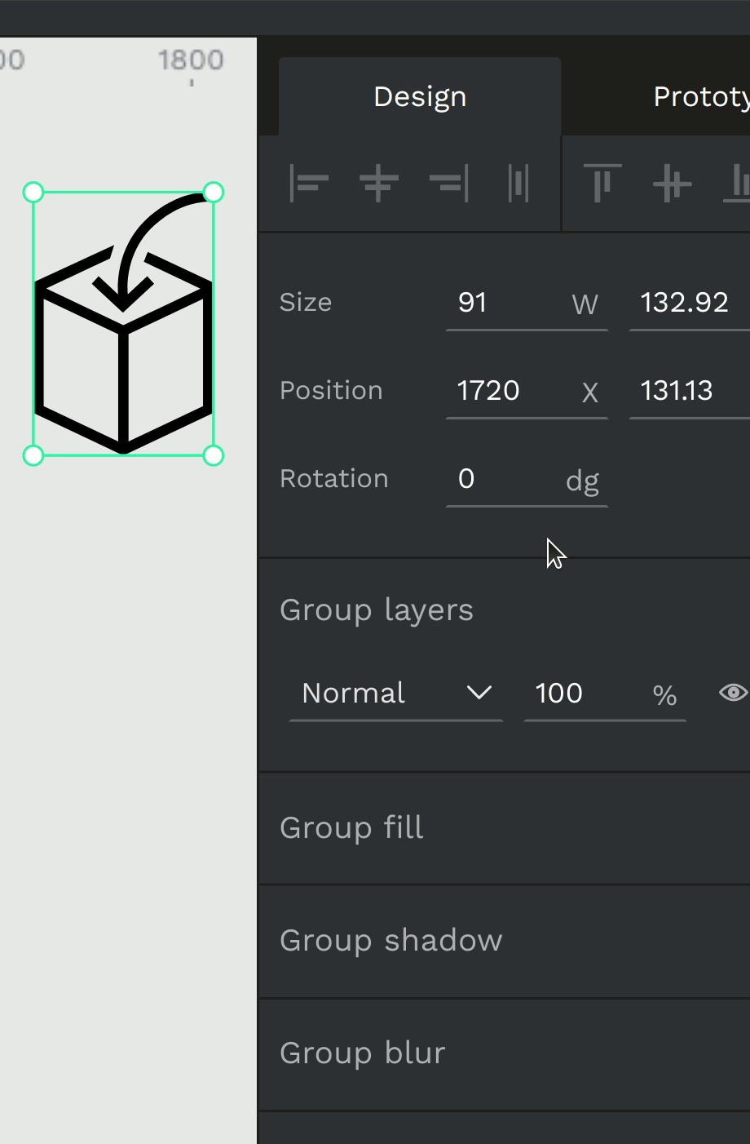This screenshot has width=750, height=1144.
Task: Distribute horizontal spacing icon
Action: click(518, 184)
